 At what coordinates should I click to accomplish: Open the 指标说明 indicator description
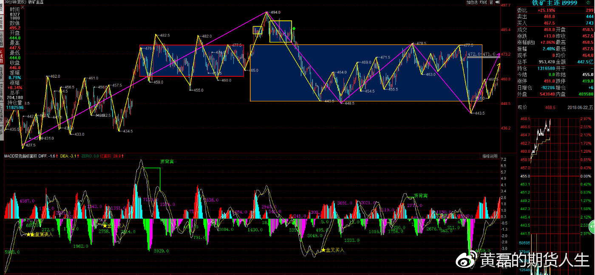point(490,156)
